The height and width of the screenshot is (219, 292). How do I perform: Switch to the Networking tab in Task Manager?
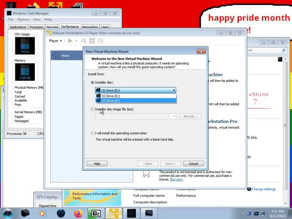pyautogui.click(x=90, y=27)
